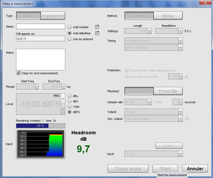
Task: Select playback From file
Action: click(x=168, y=91)
